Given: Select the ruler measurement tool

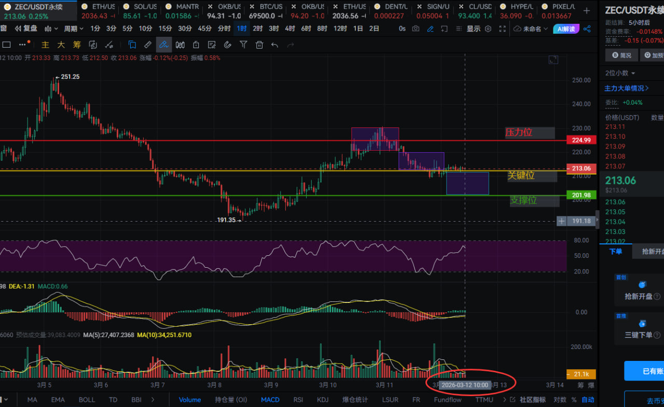Looking at the screenshot, I should pyautogui.click(x=148, y=45).
